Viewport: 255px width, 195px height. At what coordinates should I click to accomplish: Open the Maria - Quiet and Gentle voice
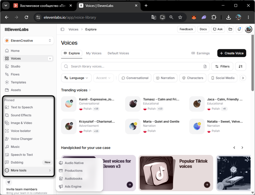point(154,126)
